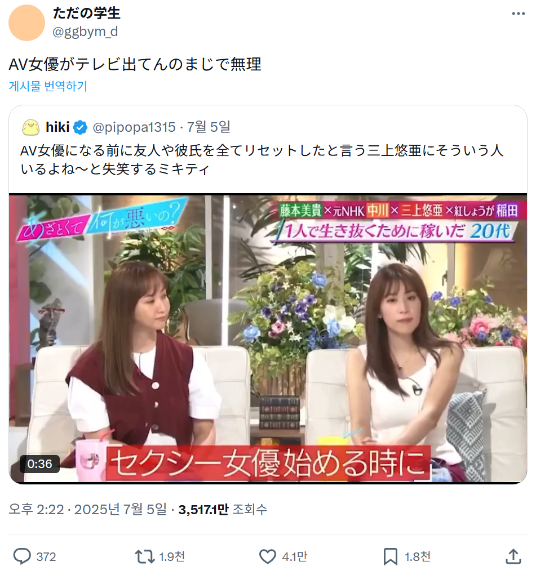Open the @ggbym_d handle
This screenshot has height=575, width=536.
(85, 32)
